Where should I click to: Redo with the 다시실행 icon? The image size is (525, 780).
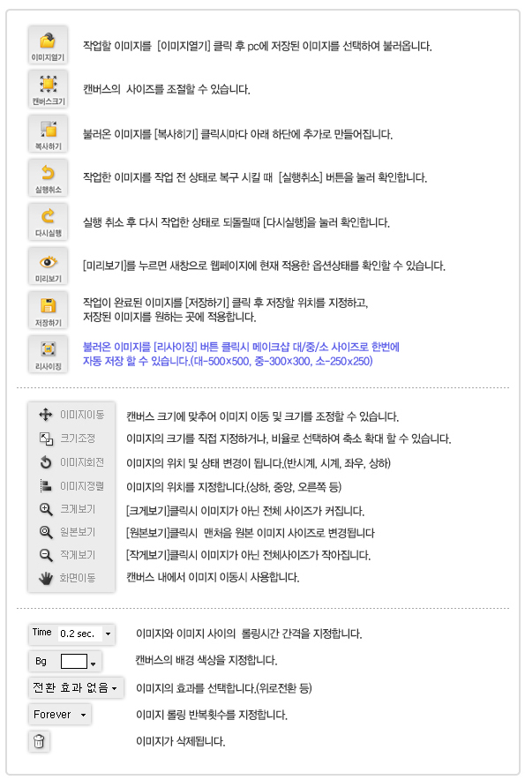pyautogui.click(x=48, y=221)
